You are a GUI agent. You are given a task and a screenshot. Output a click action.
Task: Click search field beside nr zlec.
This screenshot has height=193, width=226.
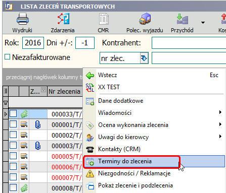pos(189,58)
